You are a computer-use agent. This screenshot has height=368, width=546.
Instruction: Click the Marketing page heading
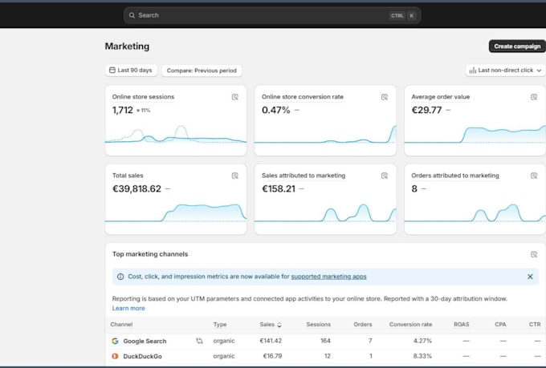[127, 47]
